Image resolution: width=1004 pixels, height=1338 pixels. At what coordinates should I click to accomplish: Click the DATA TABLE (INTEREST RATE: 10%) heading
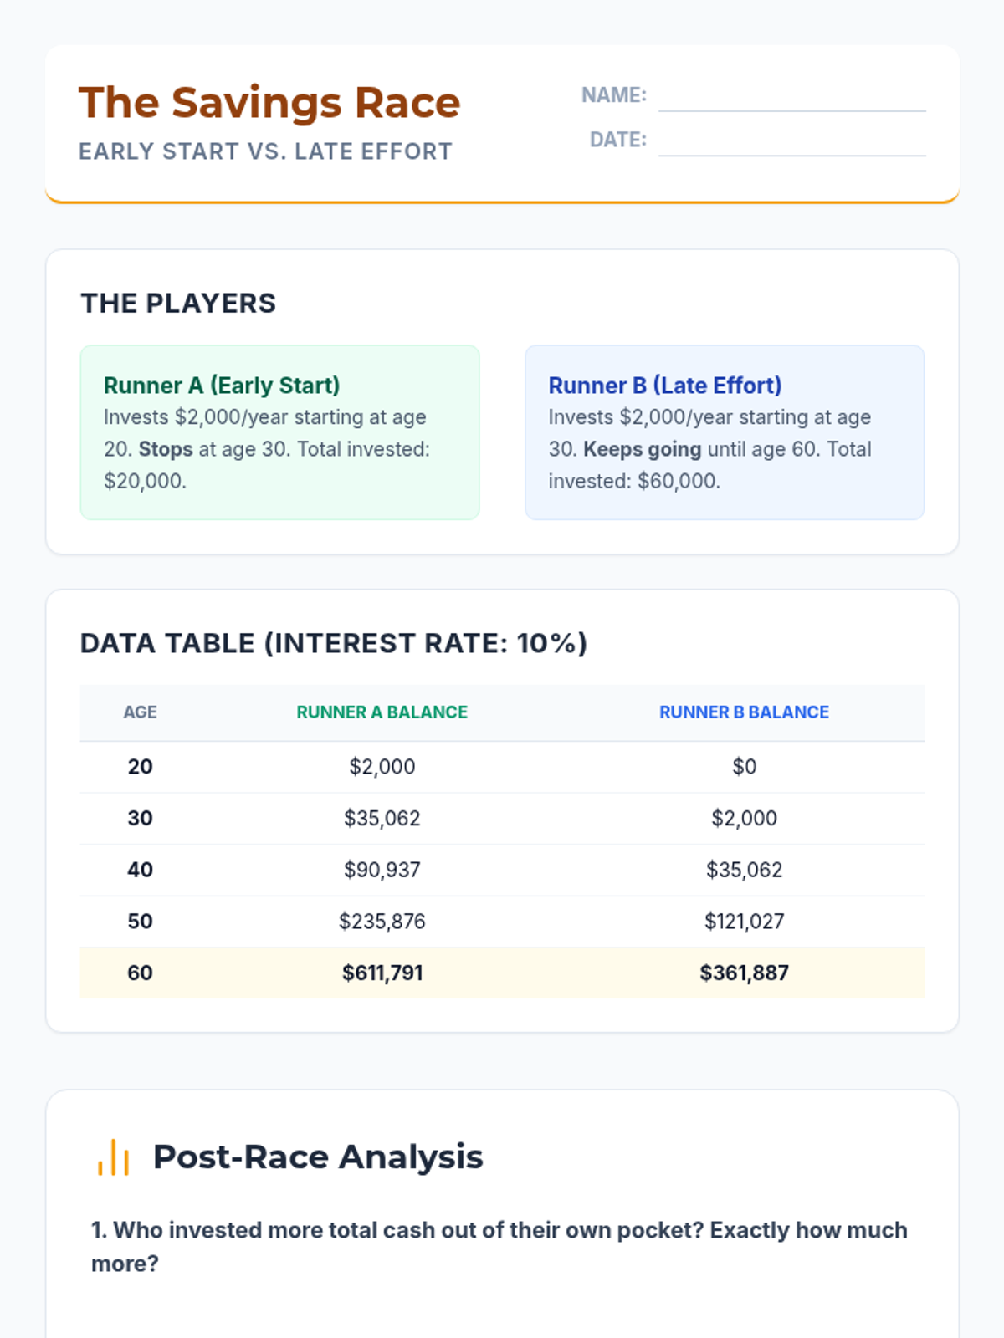[334, 643]
